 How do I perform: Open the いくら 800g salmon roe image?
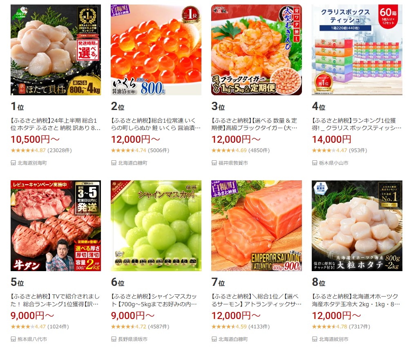[x=156, y=50]
